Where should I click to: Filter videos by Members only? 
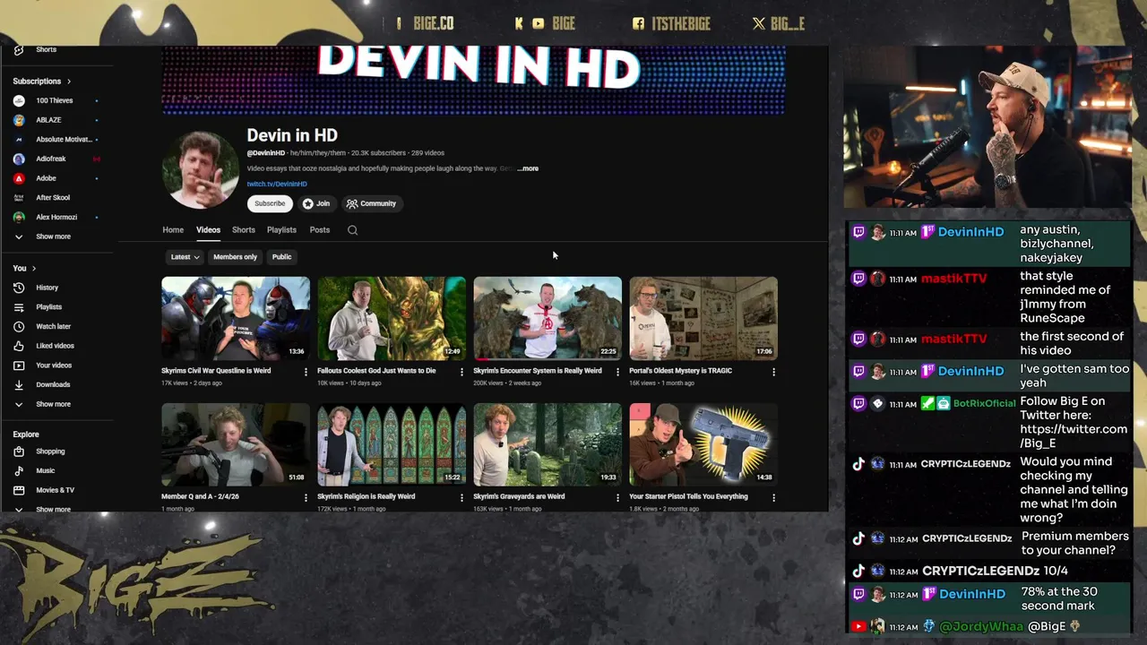point(235,257)
